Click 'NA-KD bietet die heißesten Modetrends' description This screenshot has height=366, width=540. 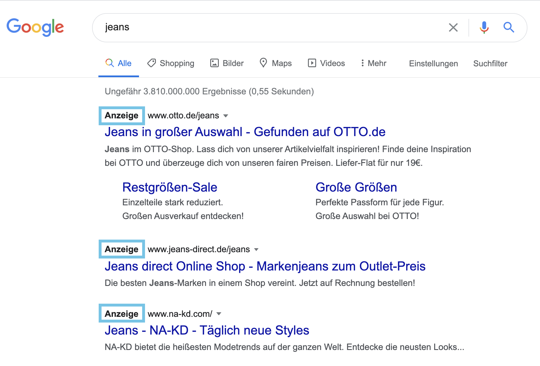[x=284, y=347]
